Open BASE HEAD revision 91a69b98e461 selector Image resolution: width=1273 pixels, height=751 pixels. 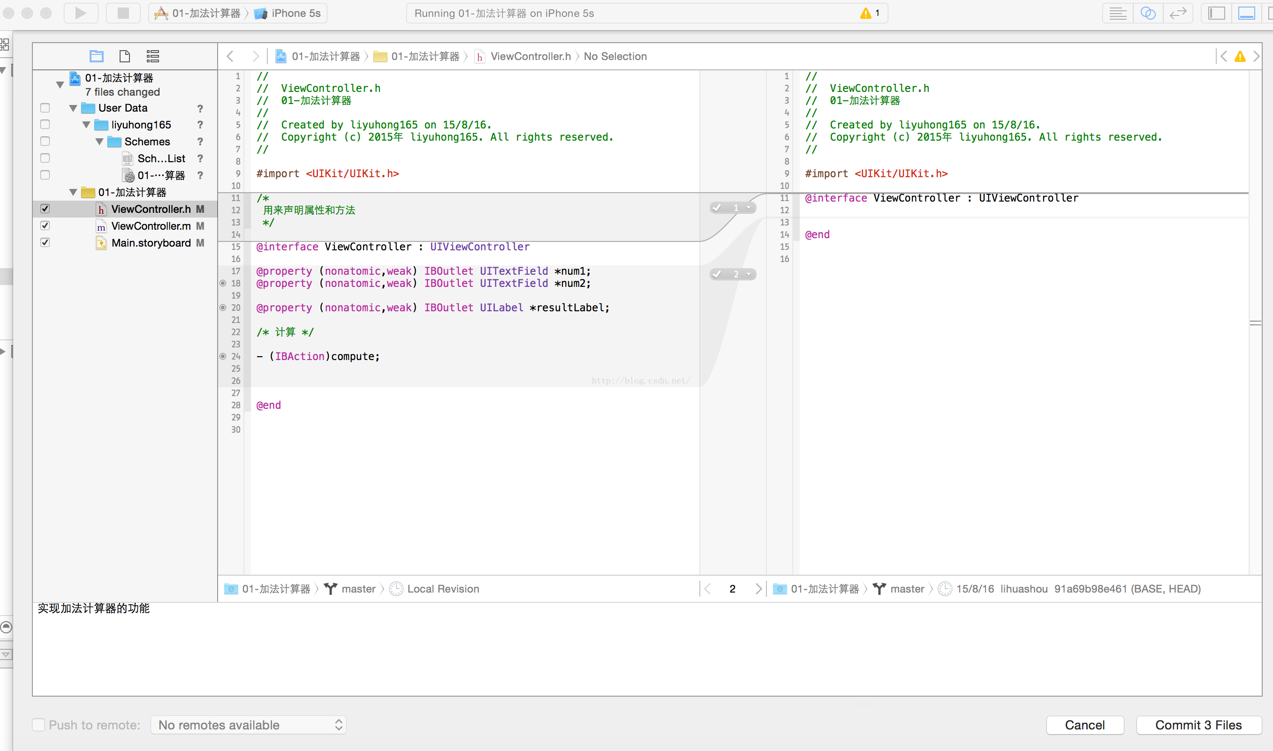coord(1069,588)
